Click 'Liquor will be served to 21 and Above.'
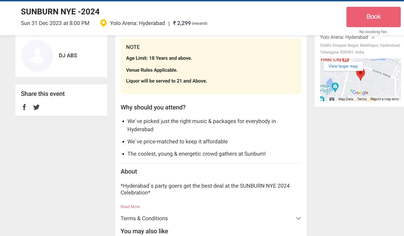 [167, 81]
